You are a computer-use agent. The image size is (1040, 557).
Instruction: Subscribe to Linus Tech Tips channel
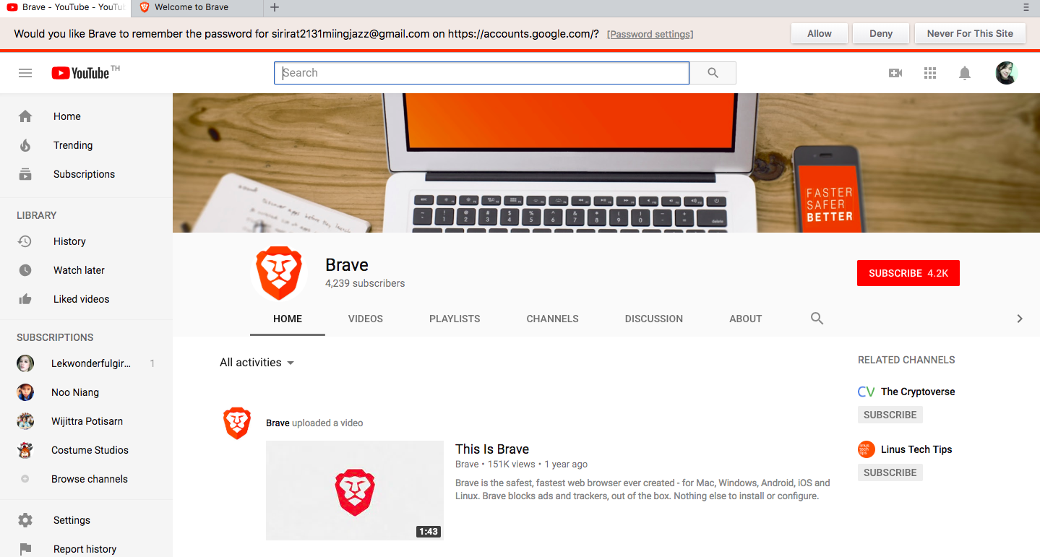[890, 472]
